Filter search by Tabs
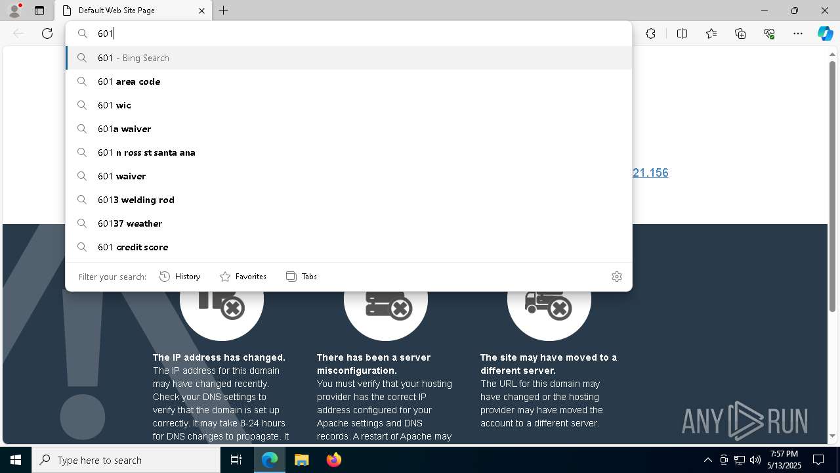840x473 pixels. pos(301,277)
